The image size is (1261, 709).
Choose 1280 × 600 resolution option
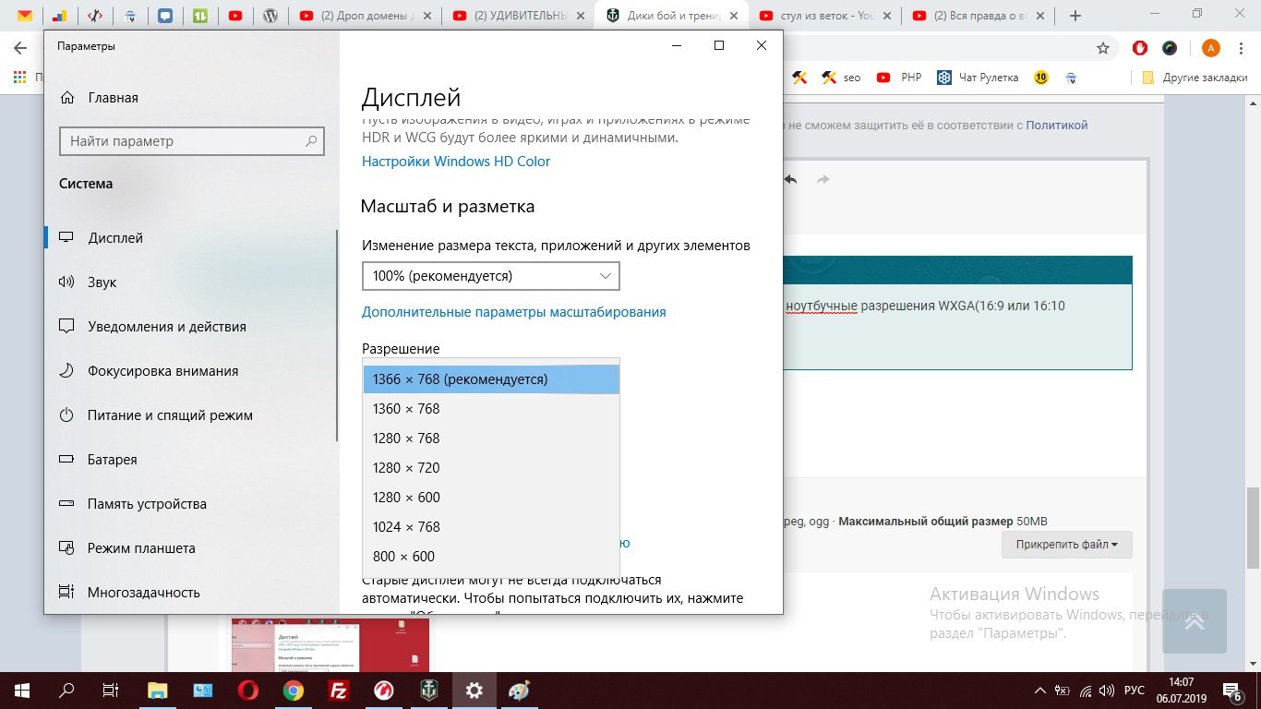coord(491,498)
